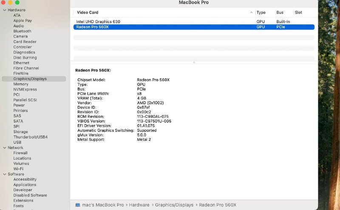Select Locations under Network
This screenshot has height=210, width=340.
click(22, 159)
